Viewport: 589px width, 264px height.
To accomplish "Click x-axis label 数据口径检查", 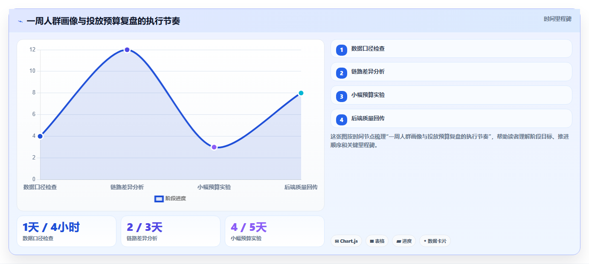I will (40, 187).
